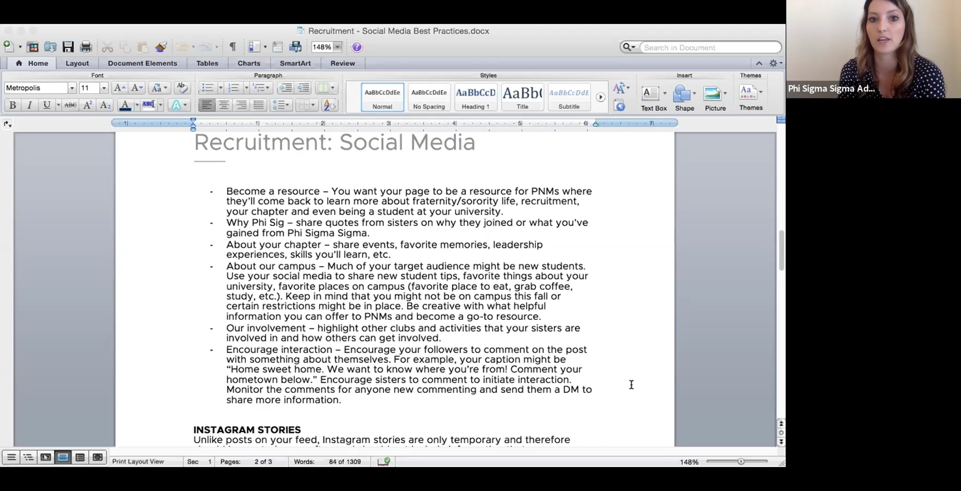Open the Themes dropdown arrow
Viewport: 961px width, 491px height.
(760, 92)
